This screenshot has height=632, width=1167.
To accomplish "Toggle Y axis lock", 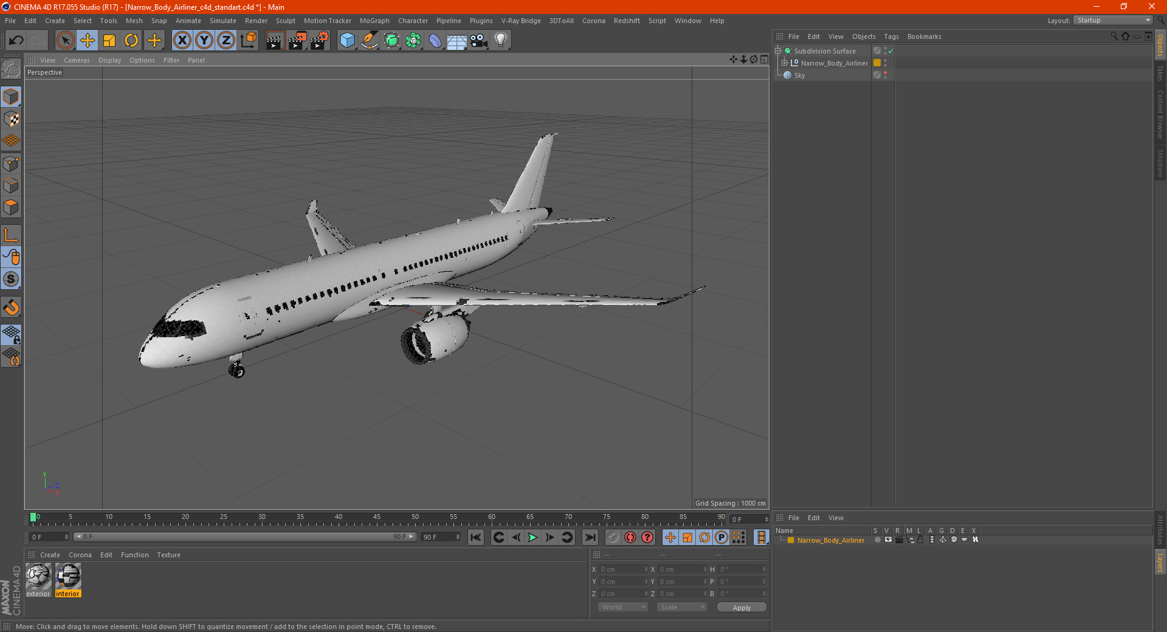I will pyautogui.click(x=204, y=41).
